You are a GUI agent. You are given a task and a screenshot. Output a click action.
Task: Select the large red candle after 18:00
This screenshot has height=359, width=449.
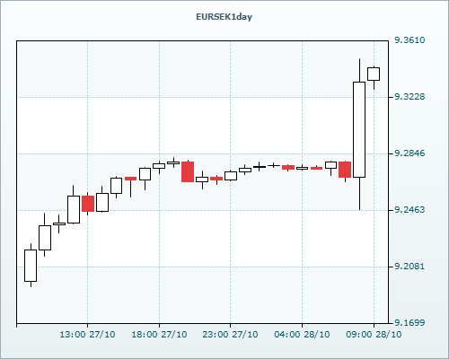(x=188, y=171)
